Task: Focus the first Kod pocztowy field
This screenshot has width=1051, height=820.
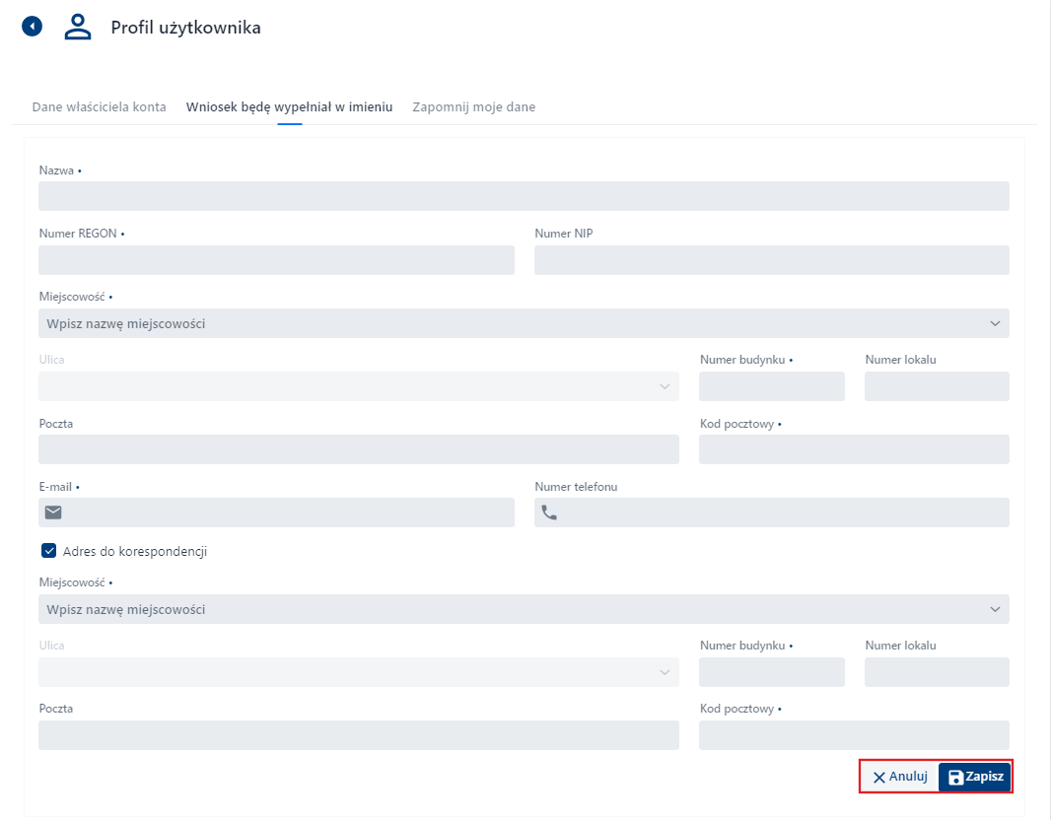Action: (x=854, y=449)
